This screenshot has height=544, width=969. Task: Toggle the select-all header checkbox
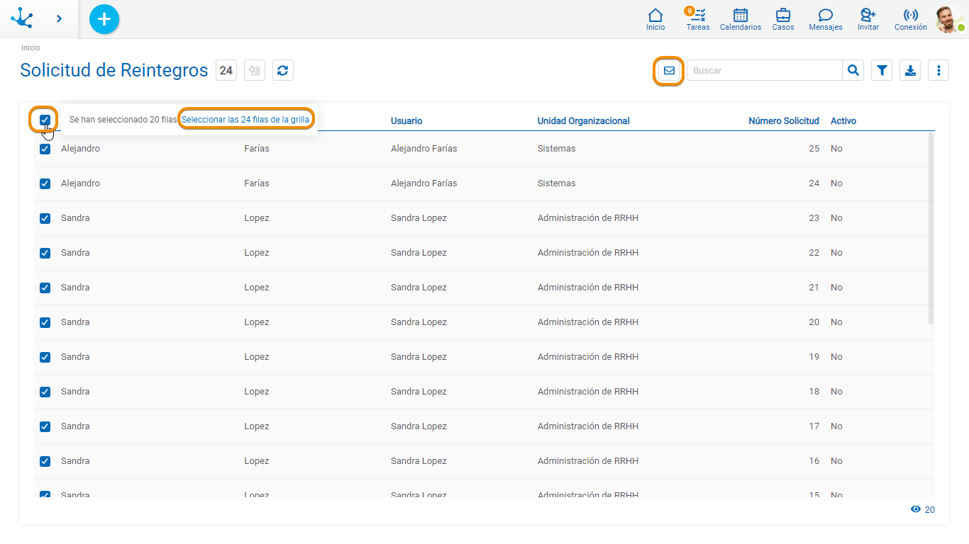pos(45,119)
